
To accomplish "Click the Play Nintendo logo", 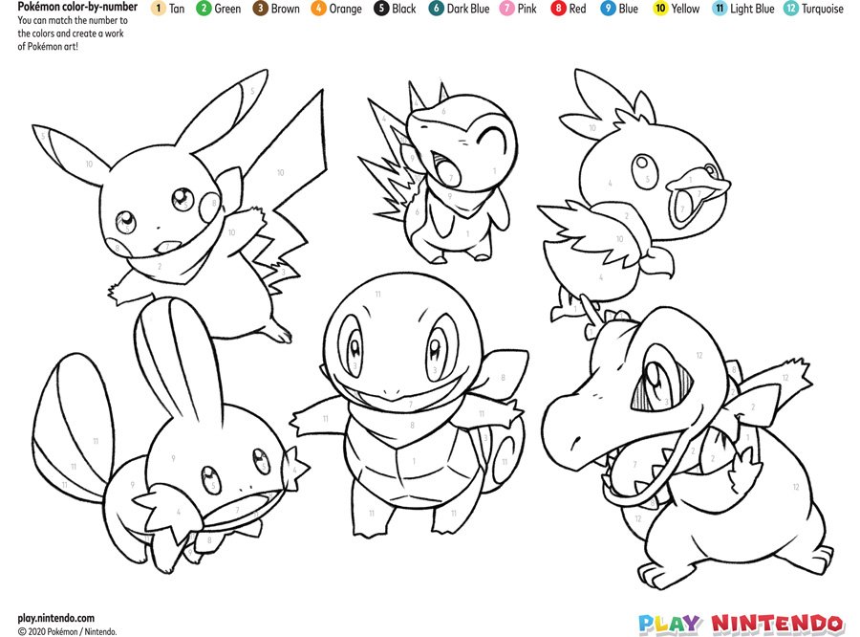I will point(742,625).
